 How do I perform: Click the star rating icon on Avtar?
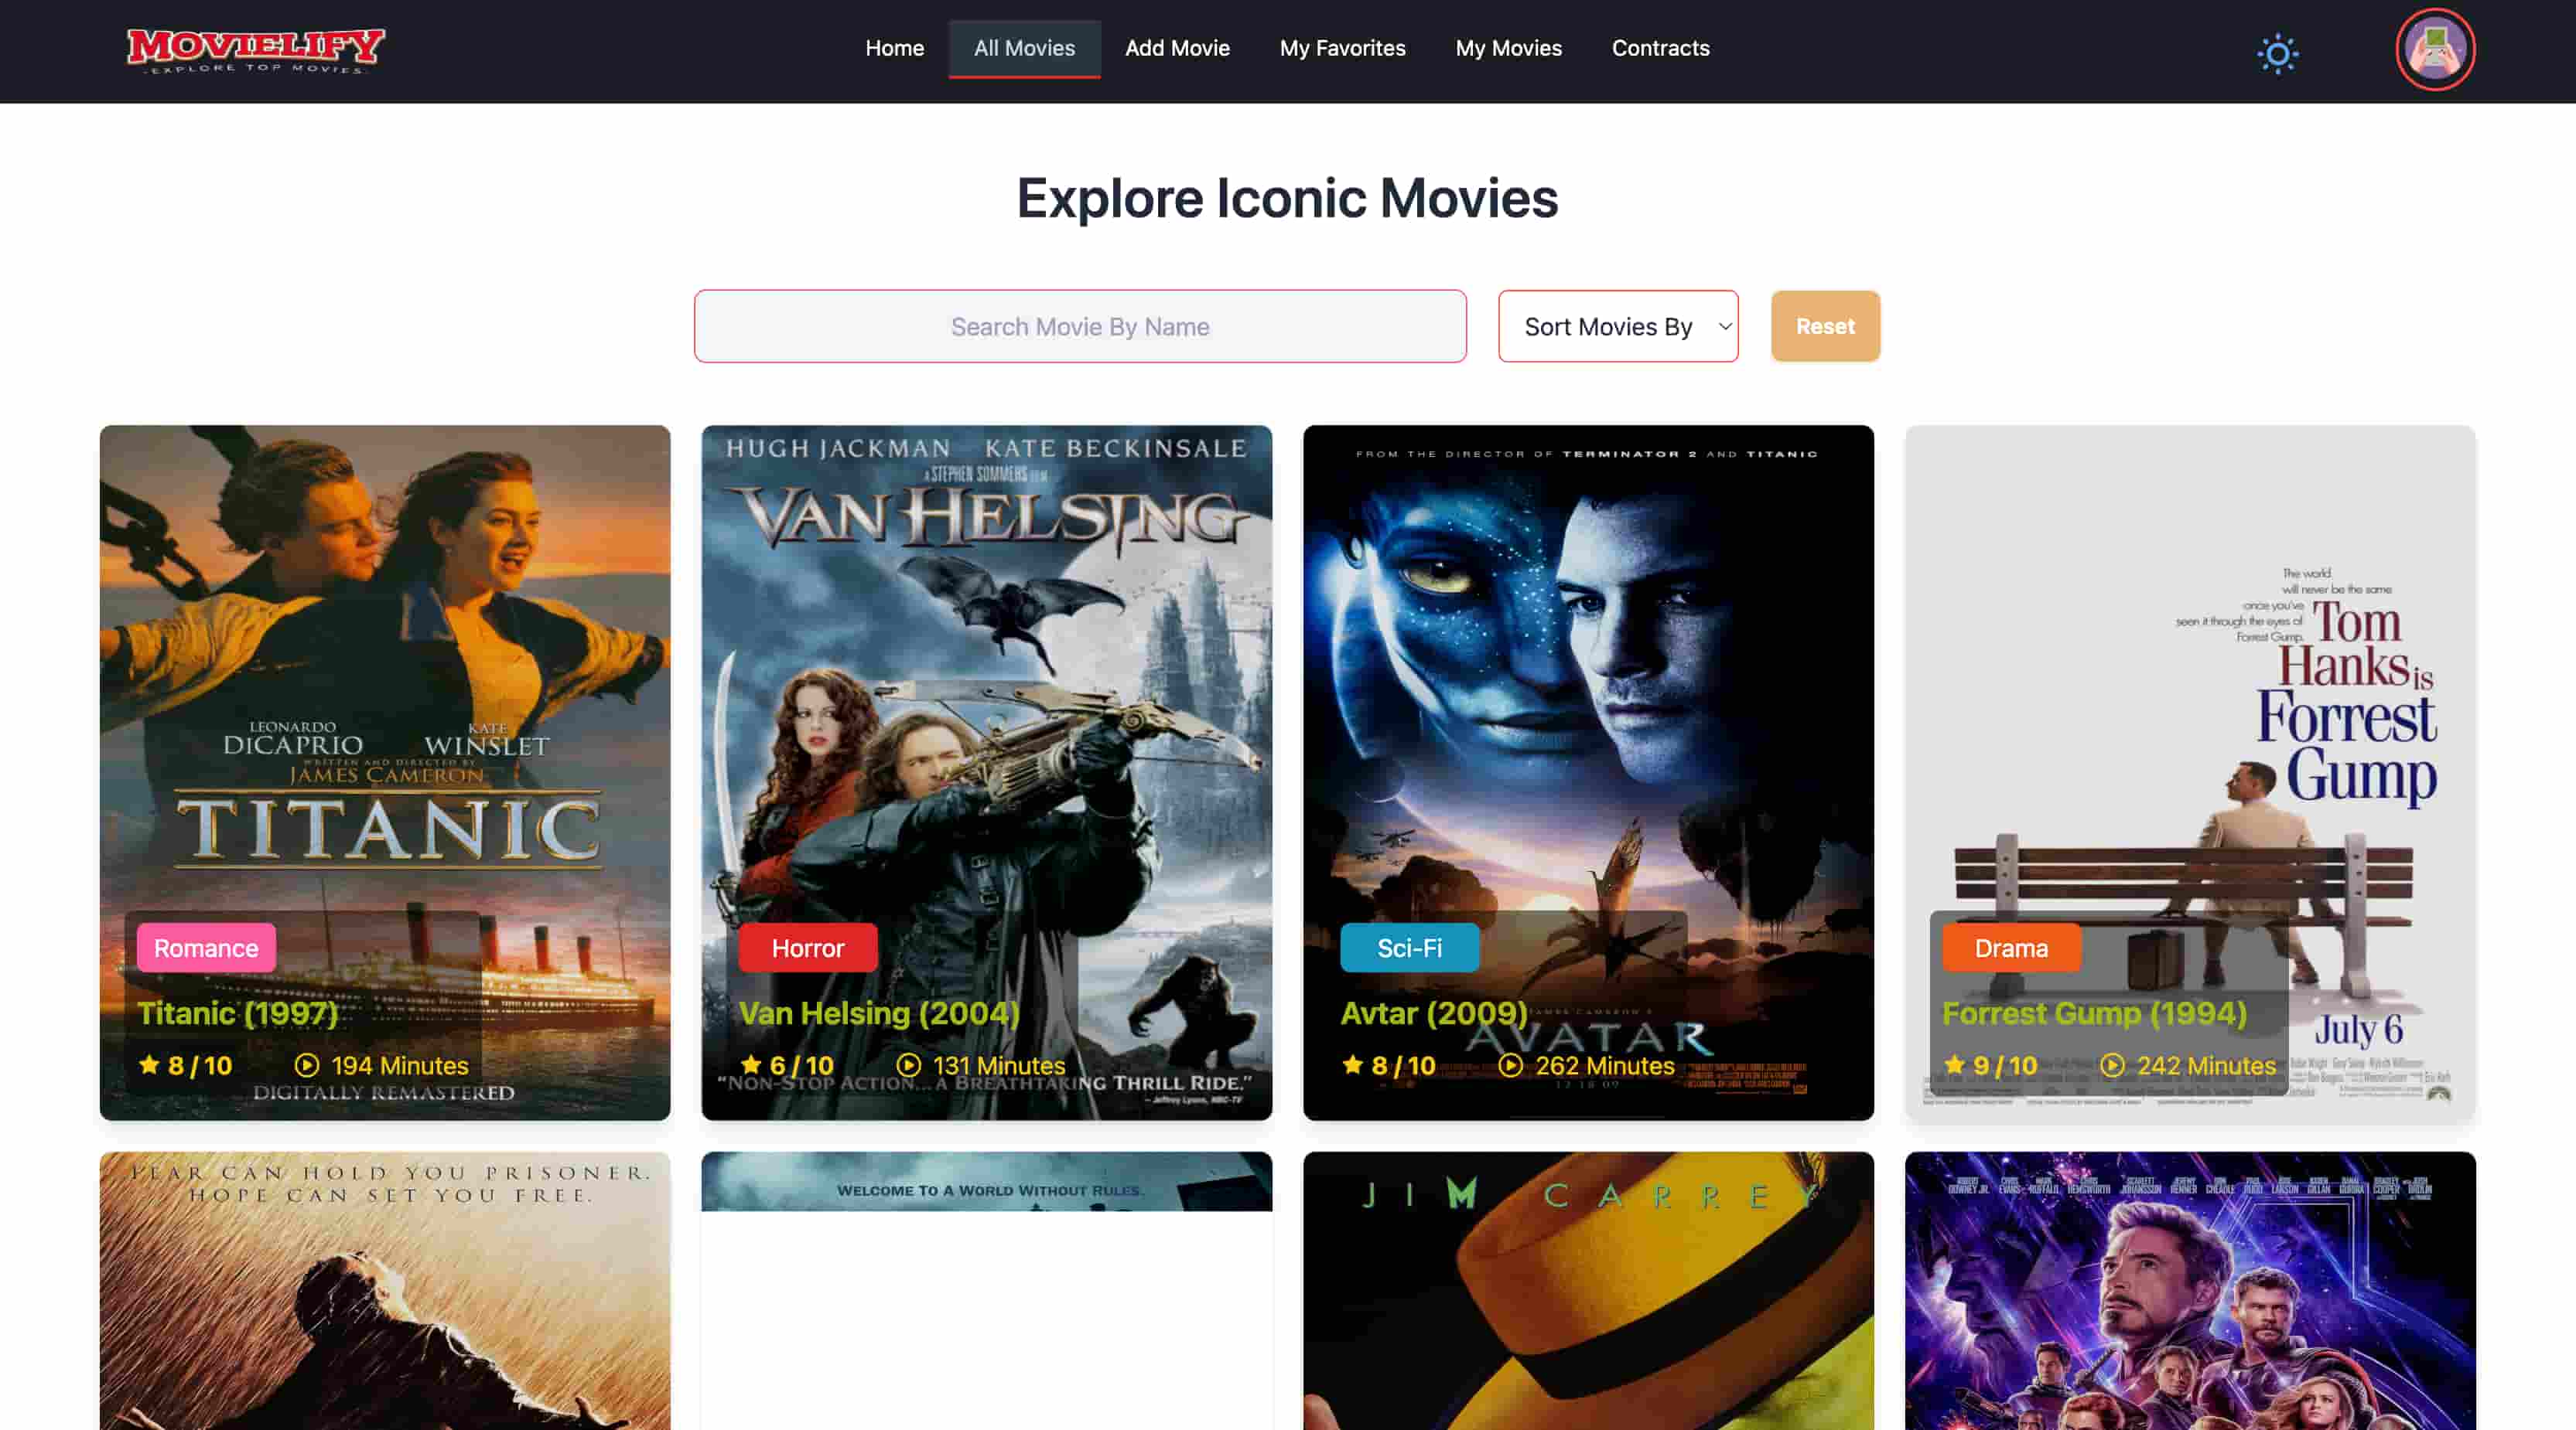[1352, 1064]
